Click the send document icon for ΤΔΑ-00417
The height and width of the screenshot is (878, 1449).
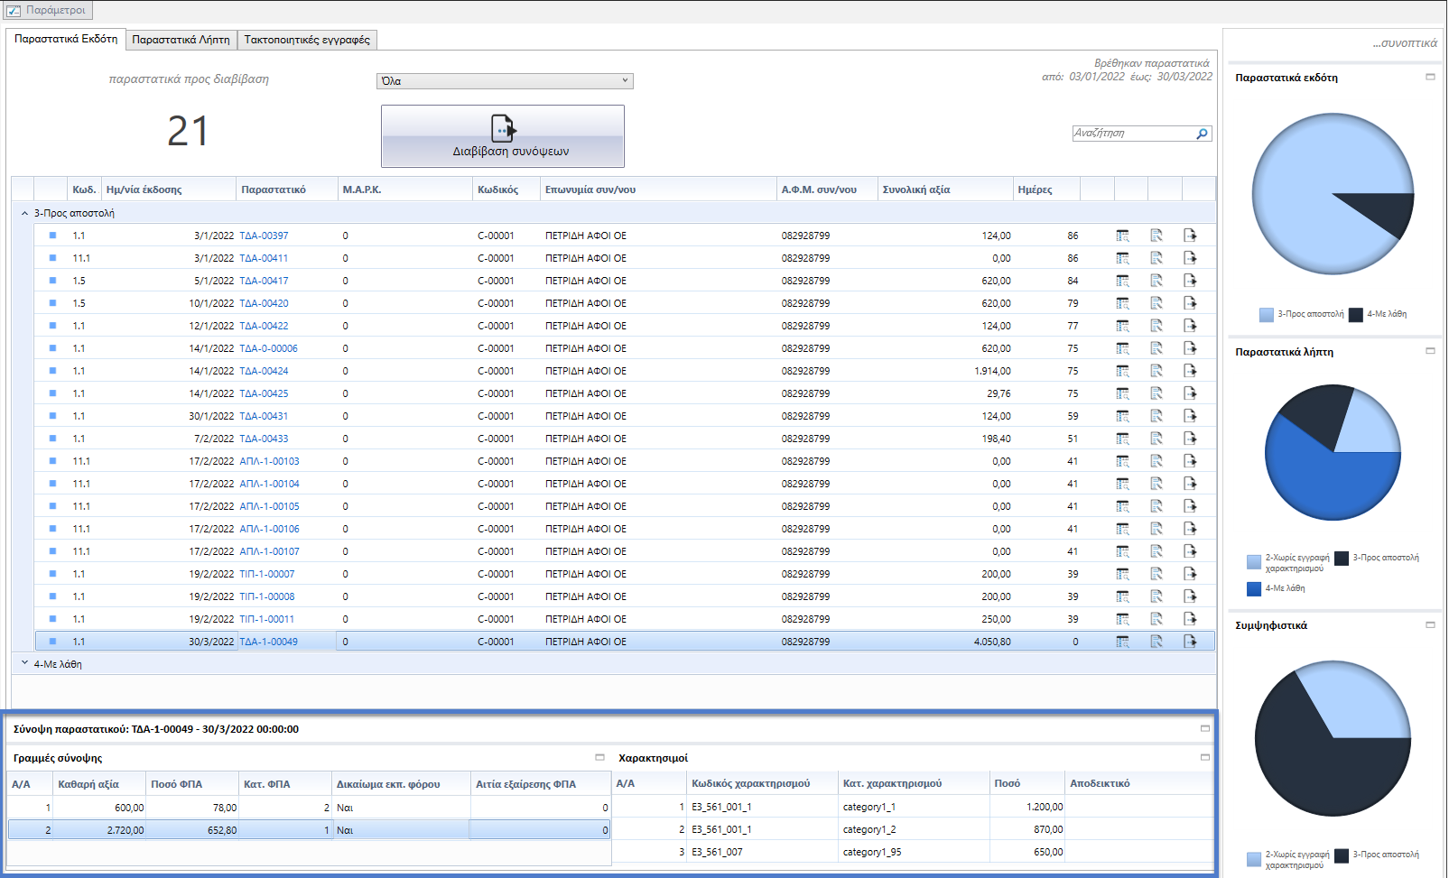coord(1190,281)
